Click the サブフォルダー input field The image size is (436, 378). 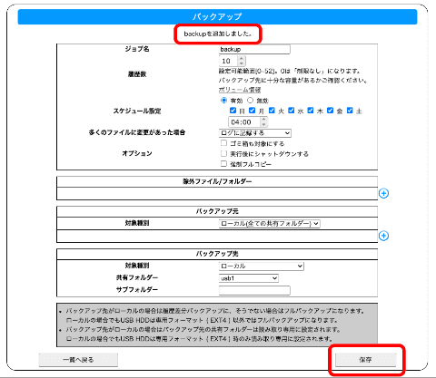coord(254,290)
